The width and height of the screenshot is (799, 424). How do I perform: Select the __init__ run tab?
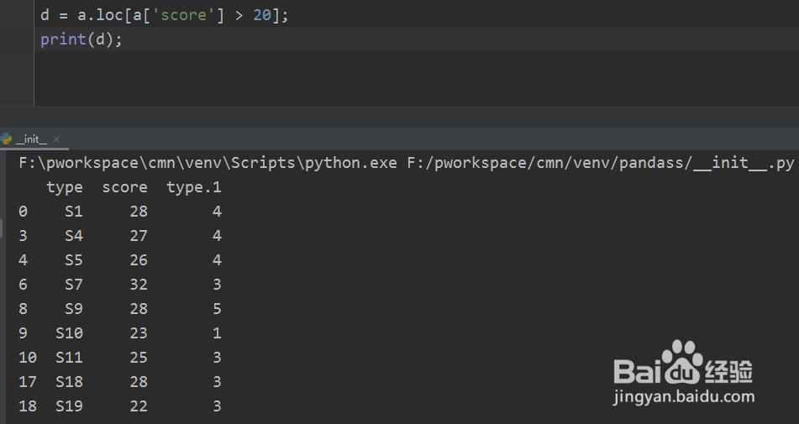click(x=32, y=139)
